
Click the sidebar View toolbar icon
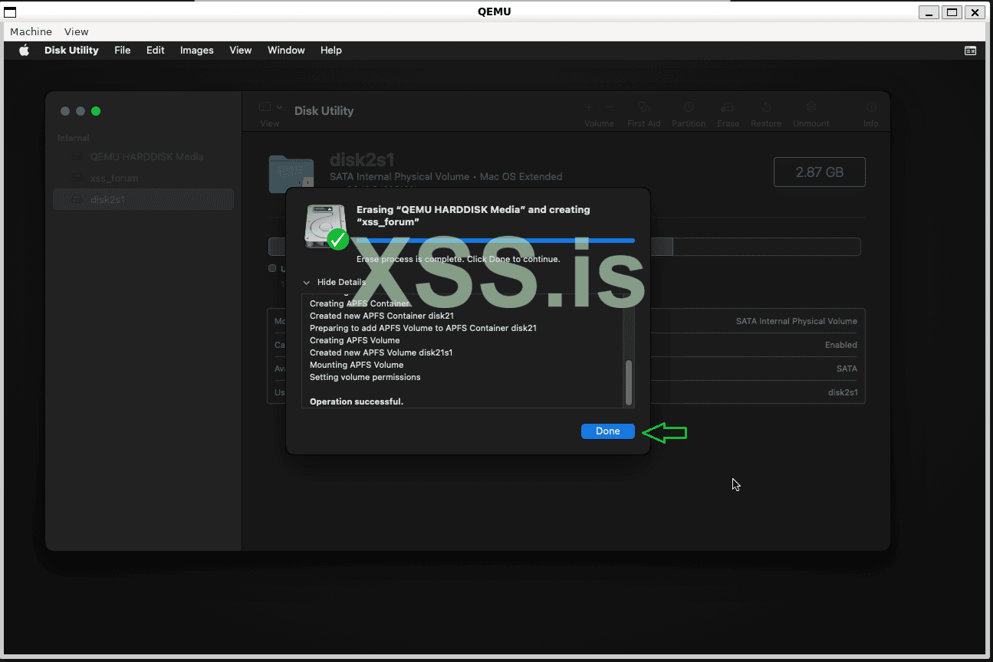point(265,107)
